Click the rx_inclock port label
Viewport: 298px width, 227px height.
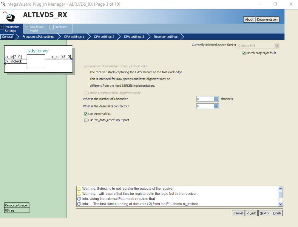(x=13, y=61)
